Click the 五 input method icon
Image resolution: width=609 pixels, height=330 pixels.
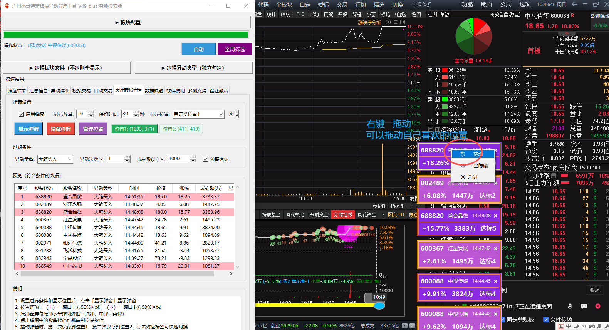click(561, 326)
